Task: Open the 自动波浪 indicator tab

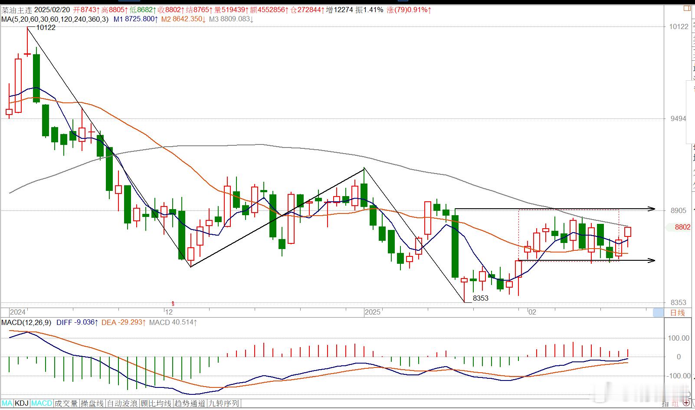Action: pos(122,403)
